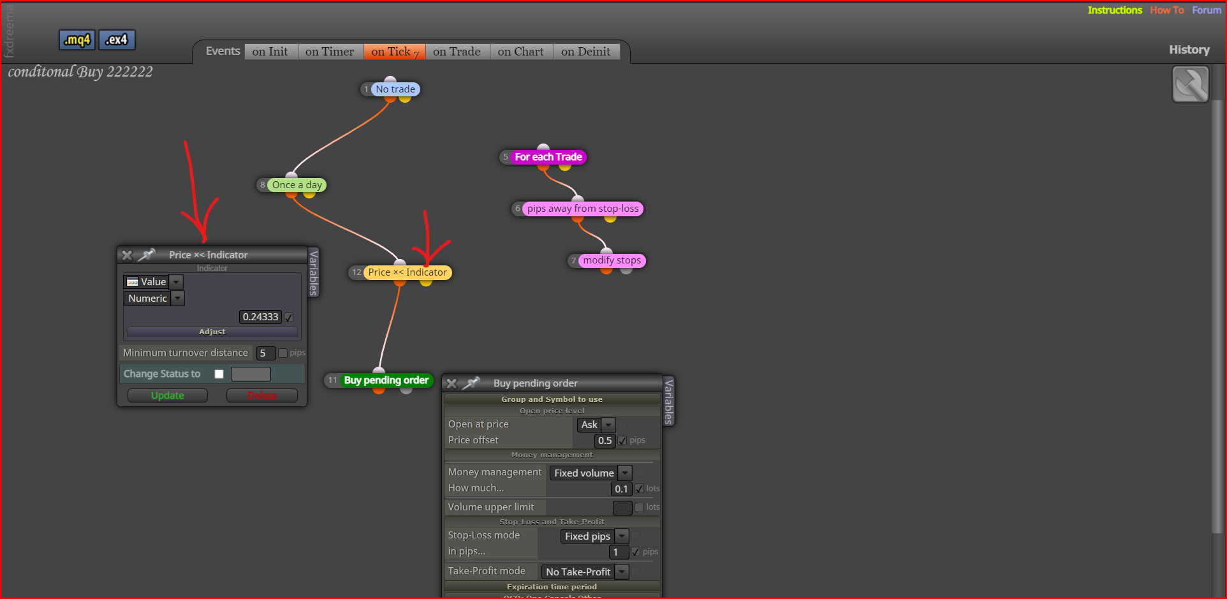
Task: Expand the Adjust section
Action: 212,332
